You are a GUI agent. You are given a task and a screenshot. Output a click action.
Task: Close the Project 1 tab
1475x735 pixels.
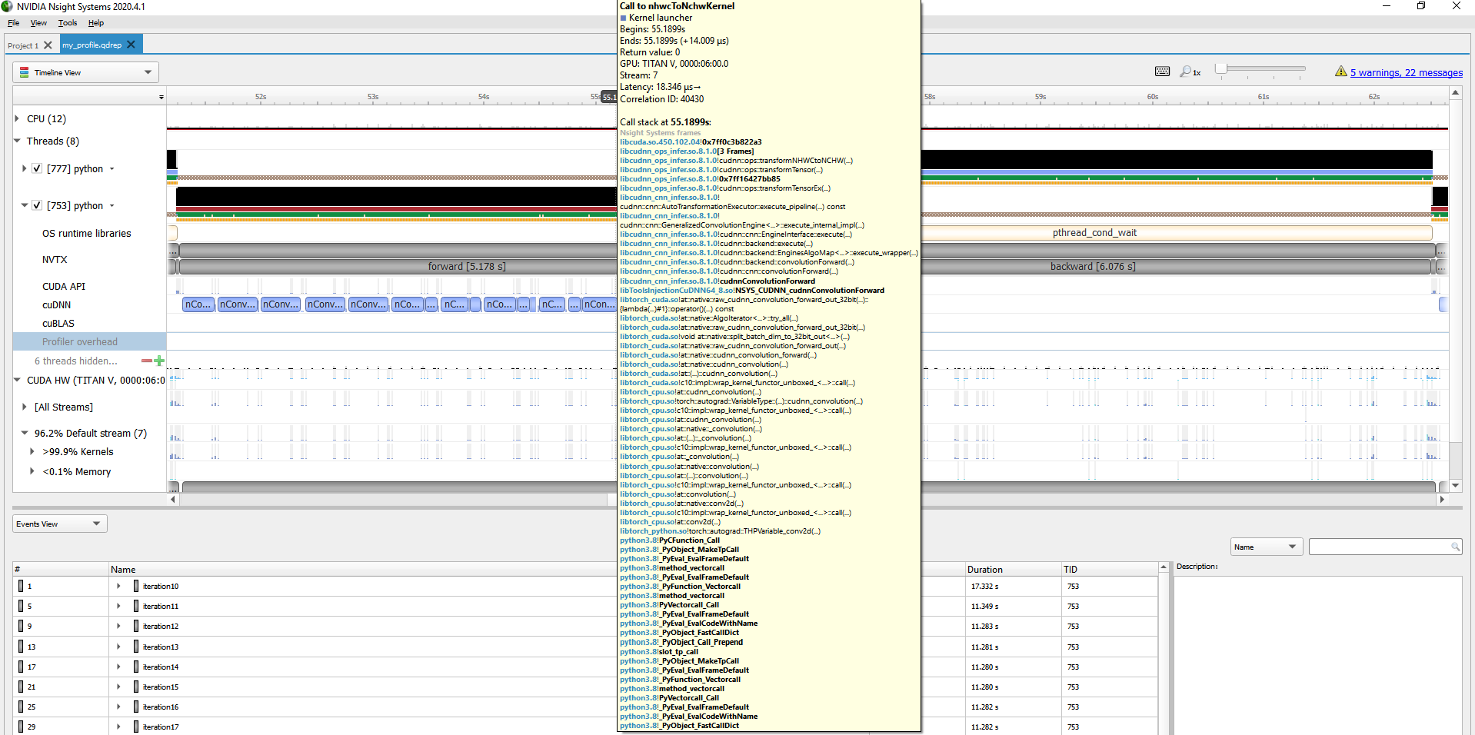click(x=48, y=45)
